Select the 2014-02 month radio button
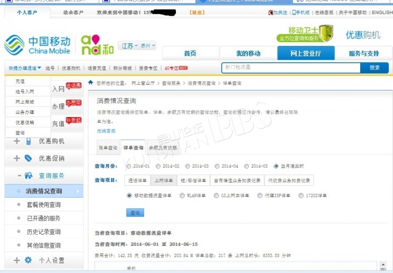The height and width of the screenshot is (273, 393). [158, 166]
